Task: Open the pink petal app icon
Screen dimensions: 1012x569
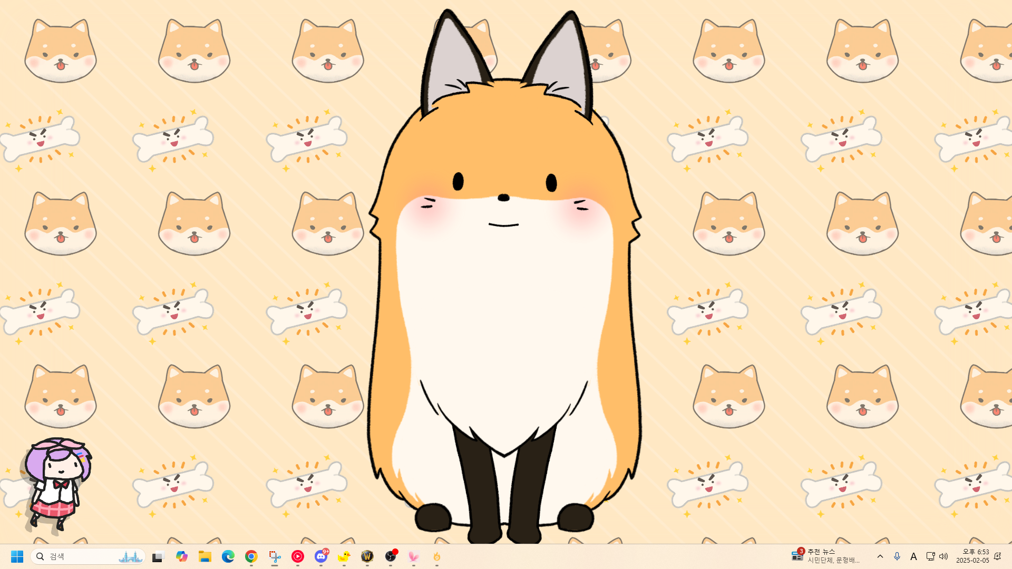Action: 414,556
